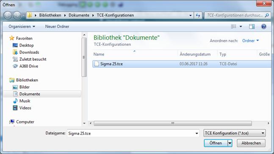The image size is (274, 154).
Task: Click the horizontal scrollbar thumb
Action: tap(173, 123)
